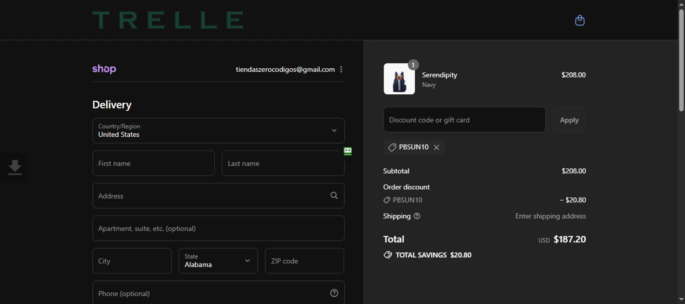The width and height of the screenshot is (685, 304).
Task: Click the PBSUN10 tag icon in chip
Action: (392, 147)
